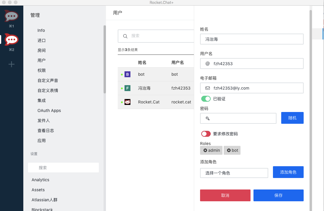
Task: Add new server with plus icon
Action: 12,64
